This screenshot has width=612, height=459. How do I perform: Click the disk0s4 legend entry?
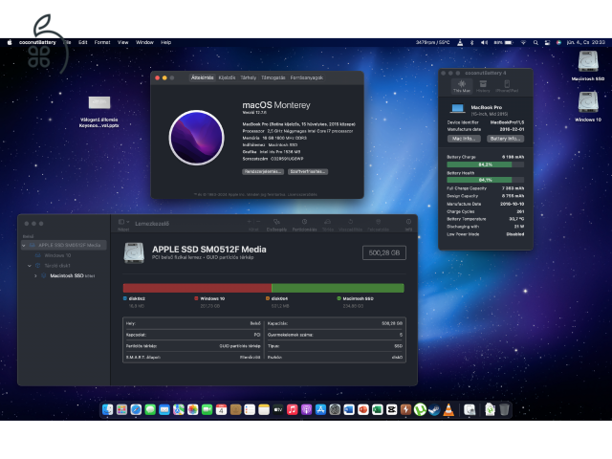[277, 298]
